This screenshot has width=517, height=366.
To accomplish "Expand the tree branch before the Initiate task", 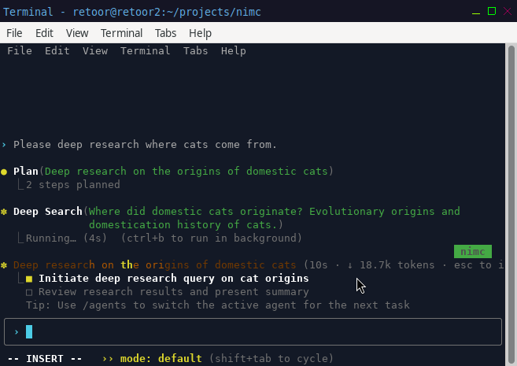I will (x=20, y=279).
